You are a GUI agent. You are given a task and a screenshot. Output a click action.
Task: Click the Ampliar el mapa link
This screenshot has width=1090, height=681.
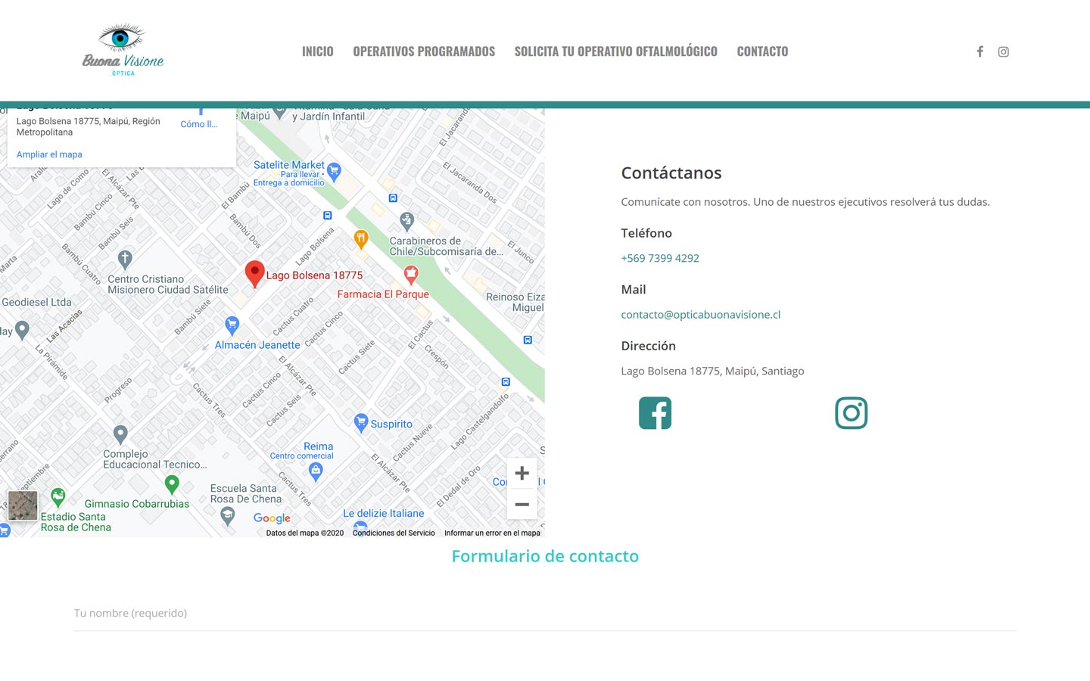49,154
